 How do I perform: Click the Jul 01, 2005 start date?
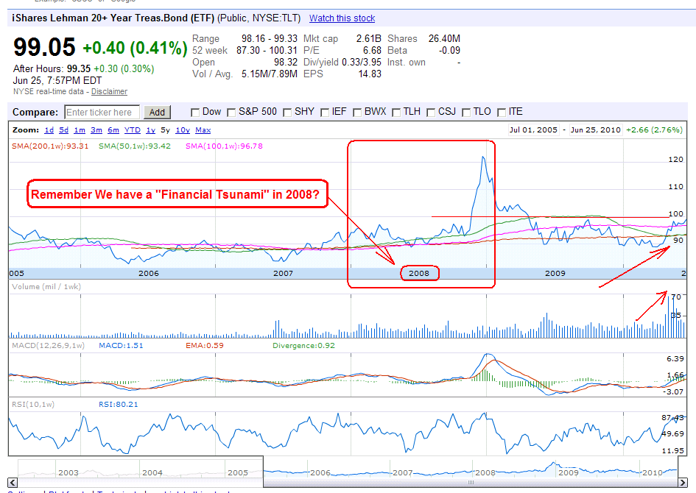(x=533, y=130)
